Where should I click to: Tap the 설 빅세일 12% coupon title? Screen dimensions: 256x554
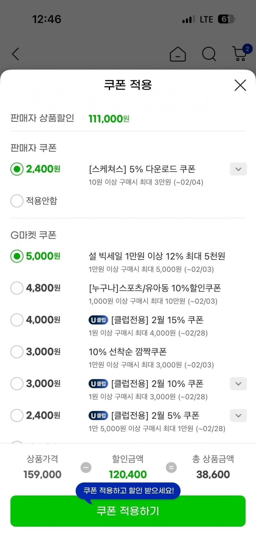pos(157,256)
